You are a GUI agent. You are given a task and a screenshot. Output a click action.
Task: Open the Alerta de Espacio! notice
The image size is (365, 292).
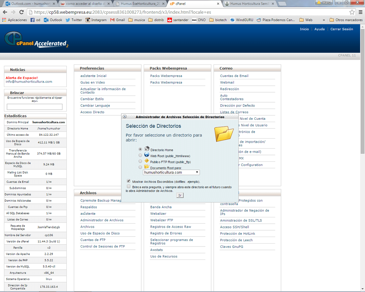22,78
